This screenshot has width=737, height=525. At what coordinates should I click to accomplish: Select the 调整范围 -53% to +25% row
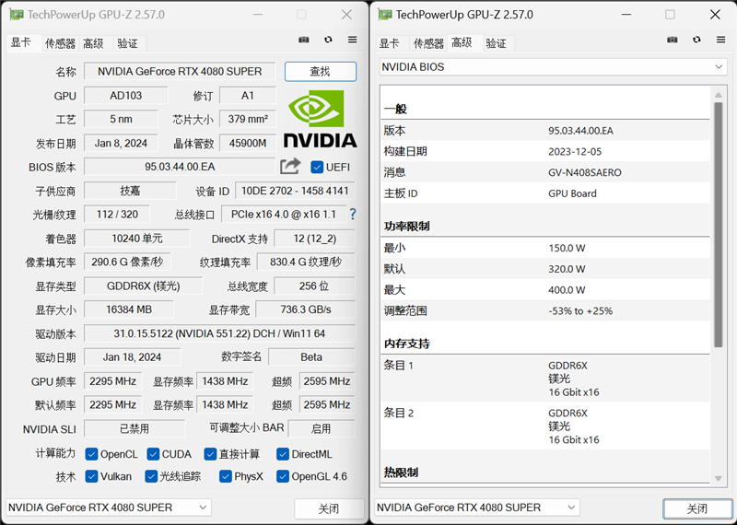(x=545, y=310)
